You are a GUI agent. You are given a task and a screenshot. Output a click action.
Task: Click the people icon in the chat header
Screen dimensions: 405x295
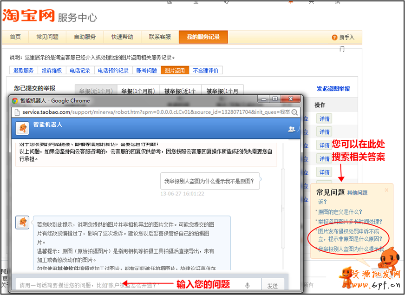pos(292,130)
